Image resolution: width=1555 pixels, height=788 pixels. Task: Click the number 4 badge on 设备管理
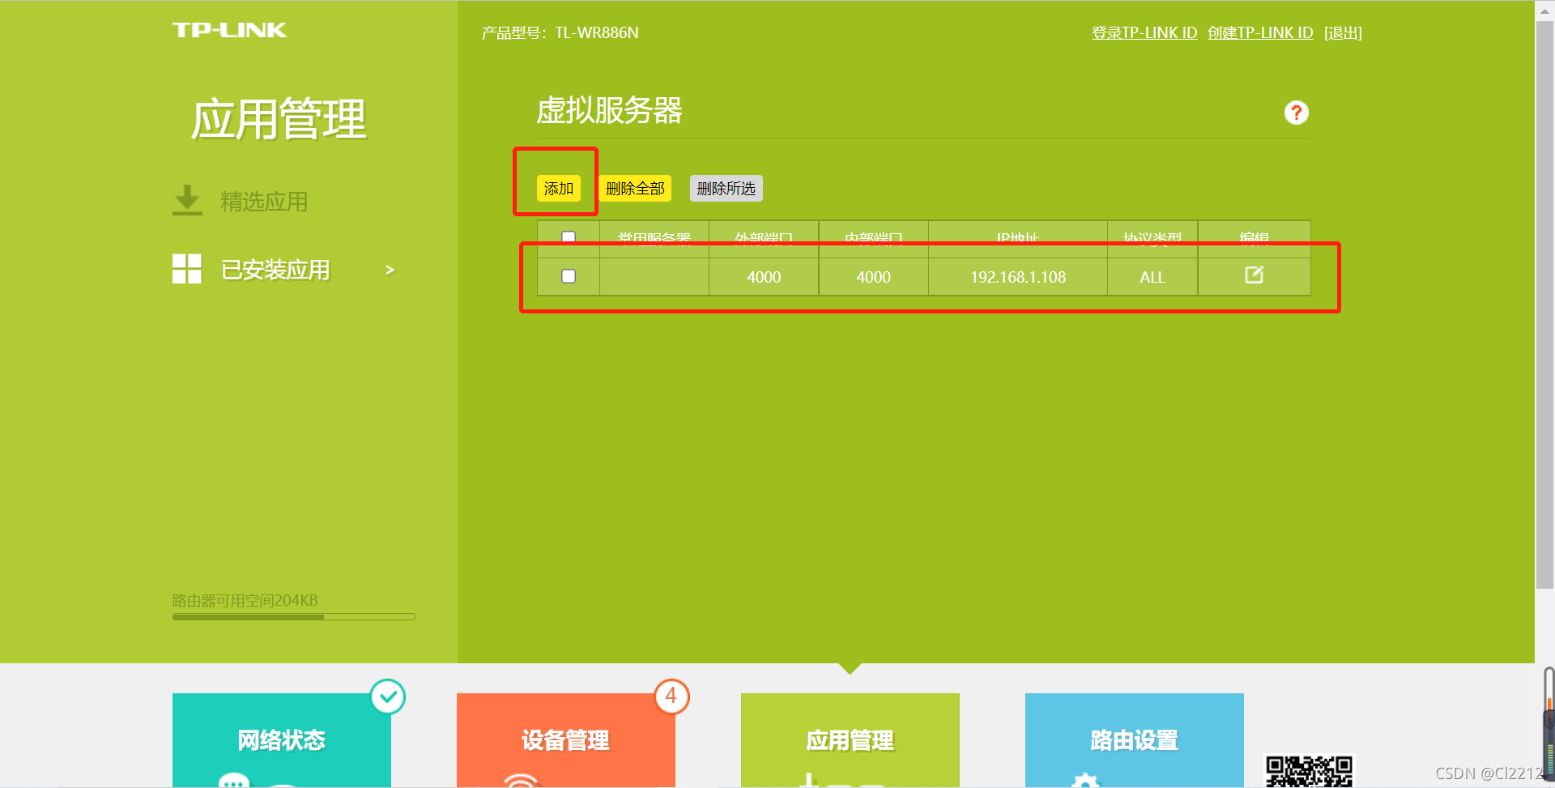(x=671, y=696)
